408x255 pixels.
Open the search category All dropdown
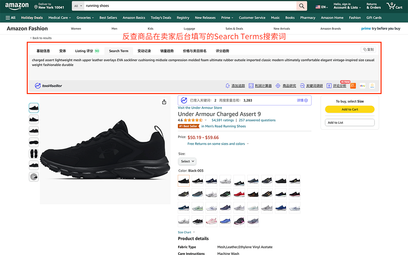coord(78,6)
